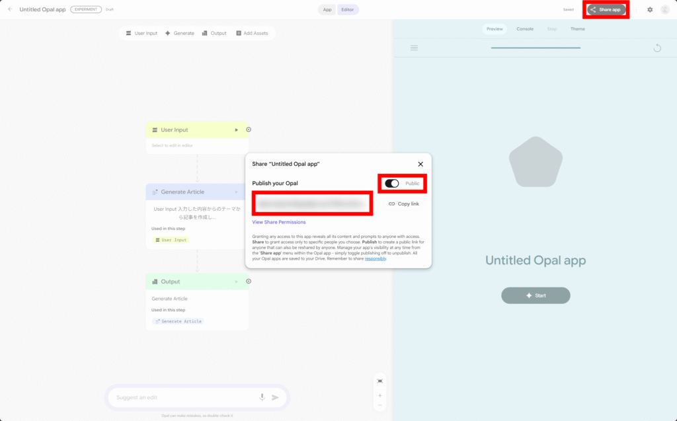Open the Theme tab
The height and width of the screenshot is (421, 677).
click(577, 29)
